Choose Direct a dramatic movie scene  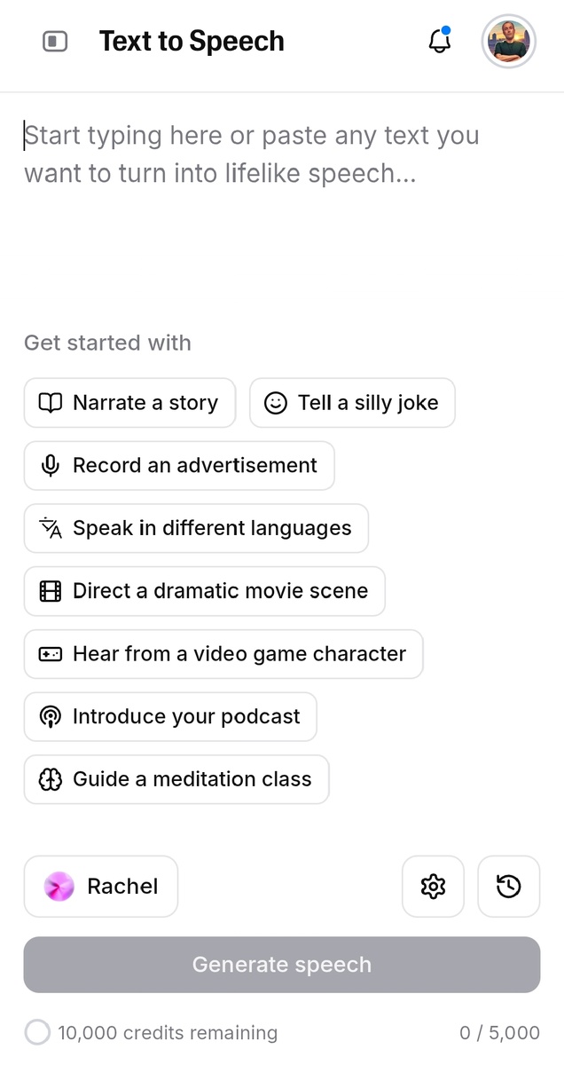coord(204,591)
